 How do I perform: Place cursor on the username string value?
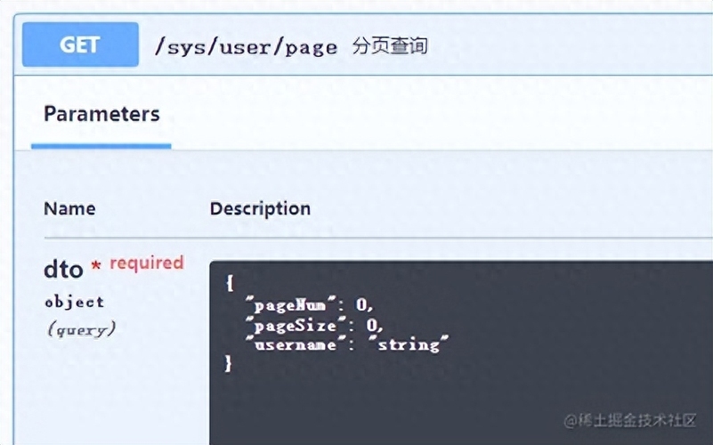[x=413, y=344]
